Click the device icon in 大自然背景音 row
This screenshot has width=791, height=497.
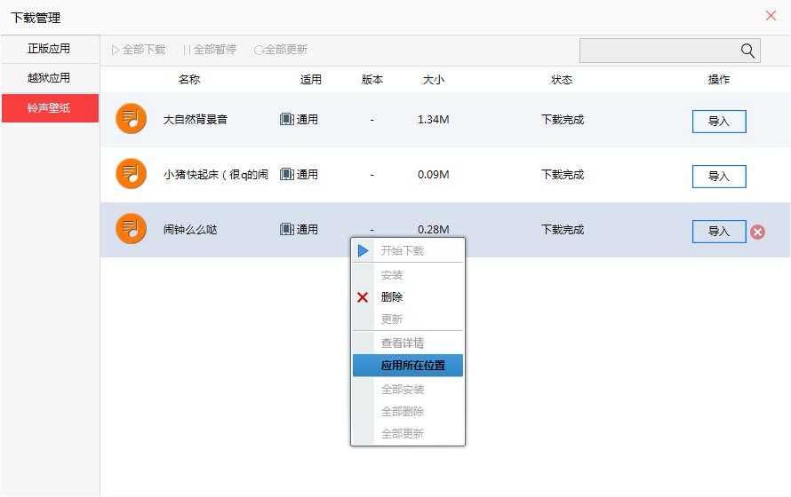tap(286, 119)
